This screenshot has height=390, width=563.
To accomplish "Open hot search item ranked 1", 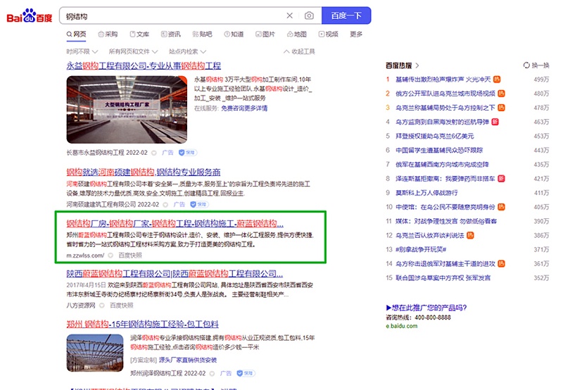I will pyautogui.click(x=443, y=80).
